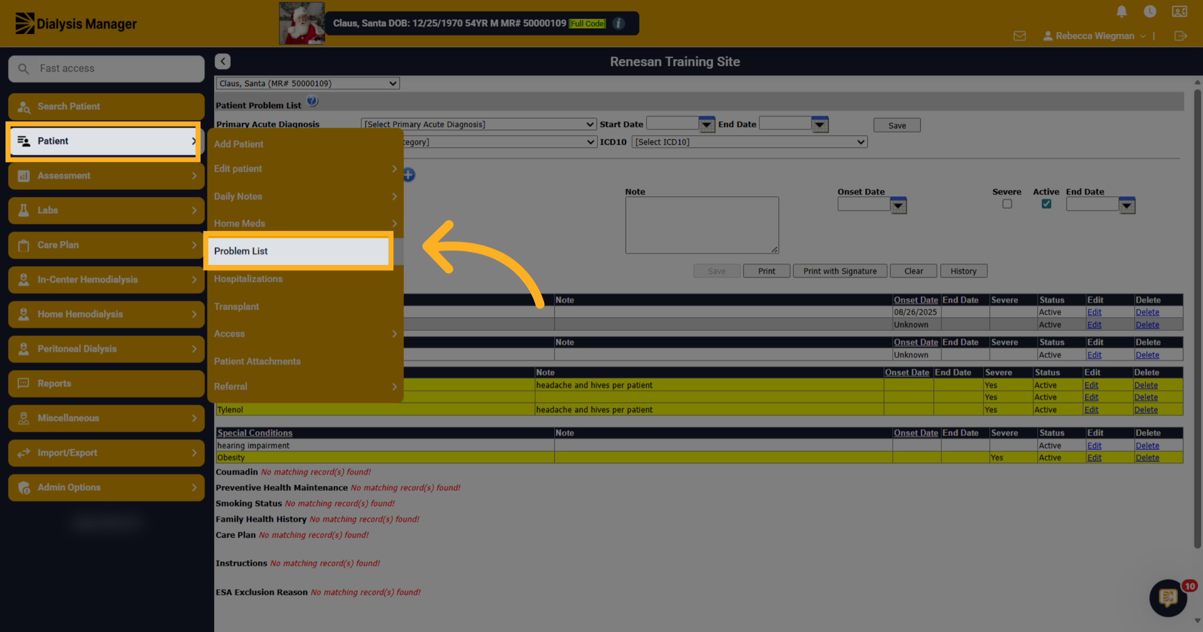Click Dialysis Manager logo

76,24
